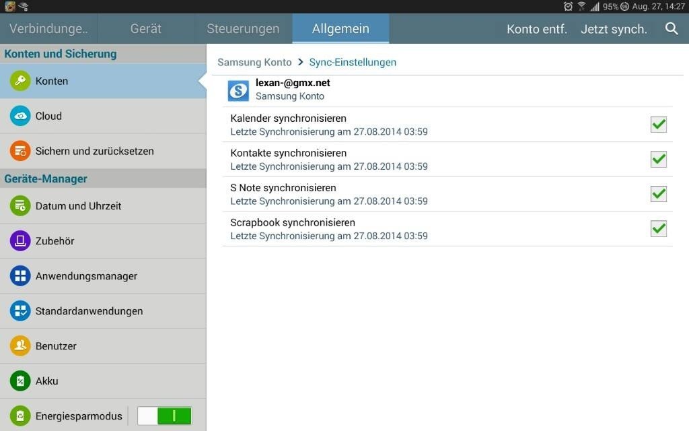This screenshot has width=689, height=431.
Task: Tap the Datum und Uhrzeit icon
Action: click(x=20, y=206)
